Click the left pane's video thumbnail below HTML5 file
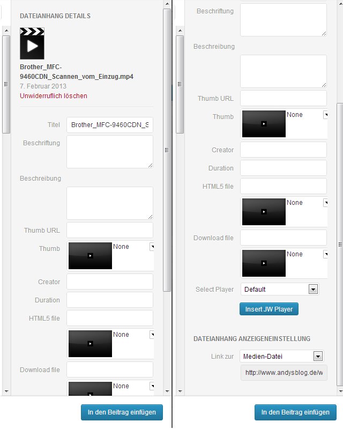Image resolution: width=343 pixels, height=429 pixels. tap(90, 344)
